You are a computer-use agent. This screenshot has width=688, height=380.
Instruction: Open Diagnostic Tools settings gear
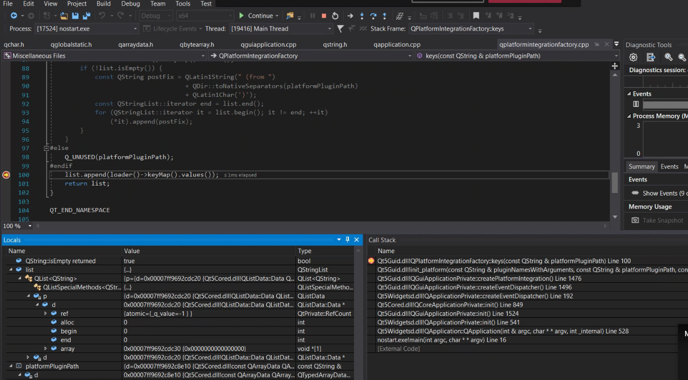pos(633,58)
